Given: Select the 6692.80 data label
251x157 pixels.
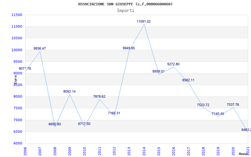Looking at the screenshot, I should point(55,124).
